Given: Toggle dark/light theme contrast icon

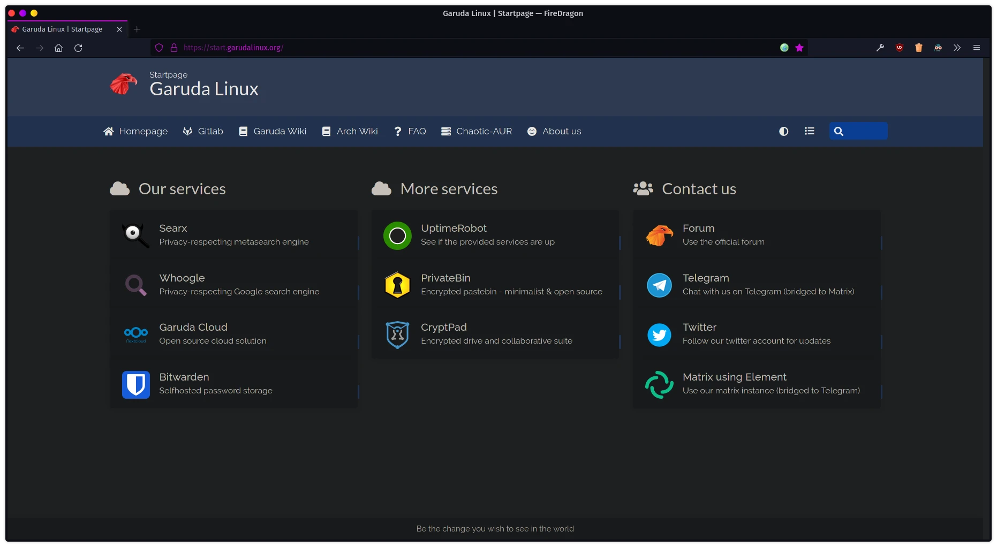Looking at the screenshot, I should [x=783, y=131].
